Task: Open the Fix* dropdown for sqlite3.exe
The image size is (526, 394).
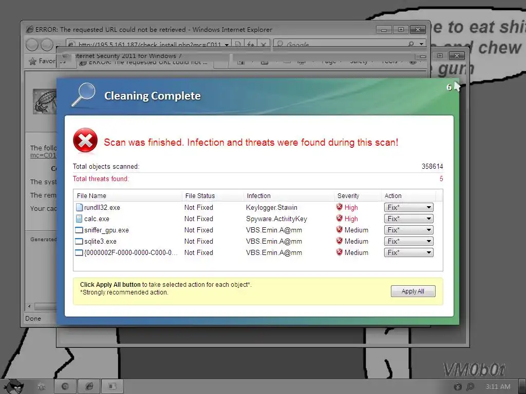Action: click(408, 241)
